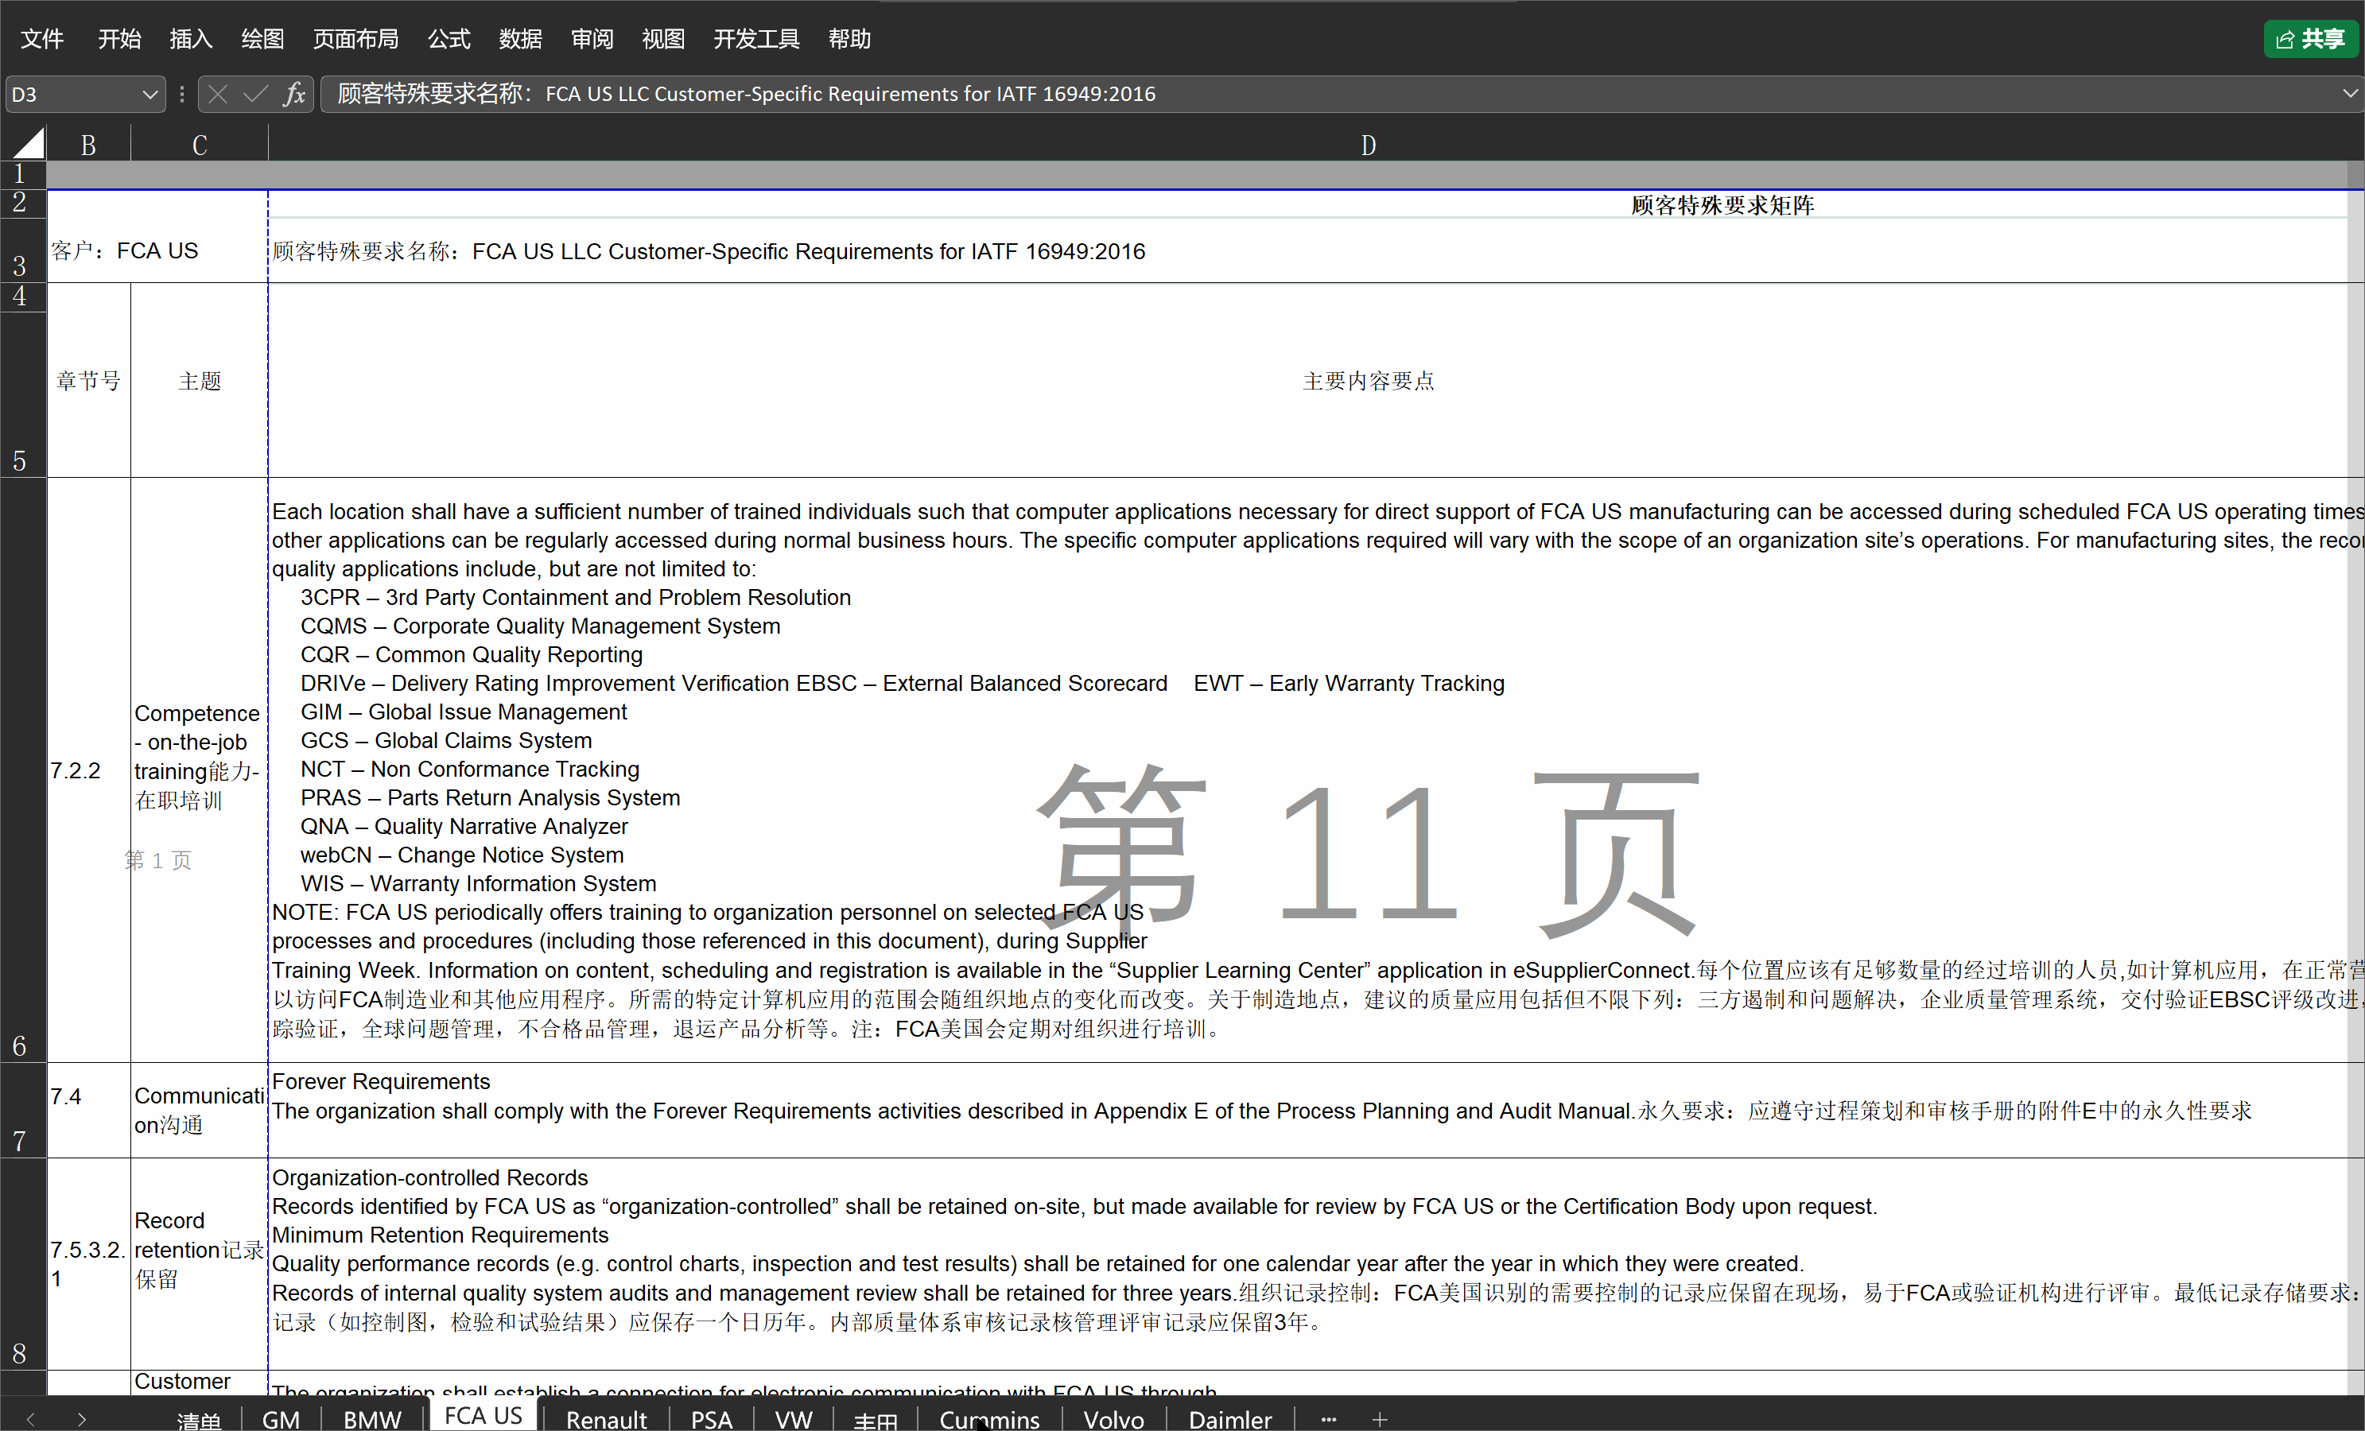Click the cell 客户：FCA US
The image size is (2365, 1431).
(157, 250)
